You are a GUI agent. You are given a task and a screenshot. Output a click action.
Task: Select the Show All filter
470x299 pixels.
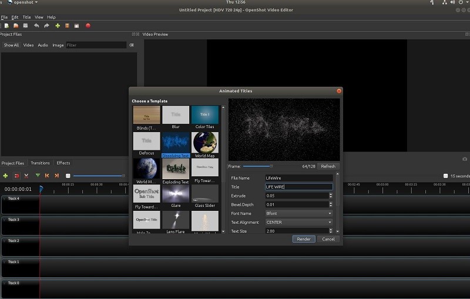11,45
